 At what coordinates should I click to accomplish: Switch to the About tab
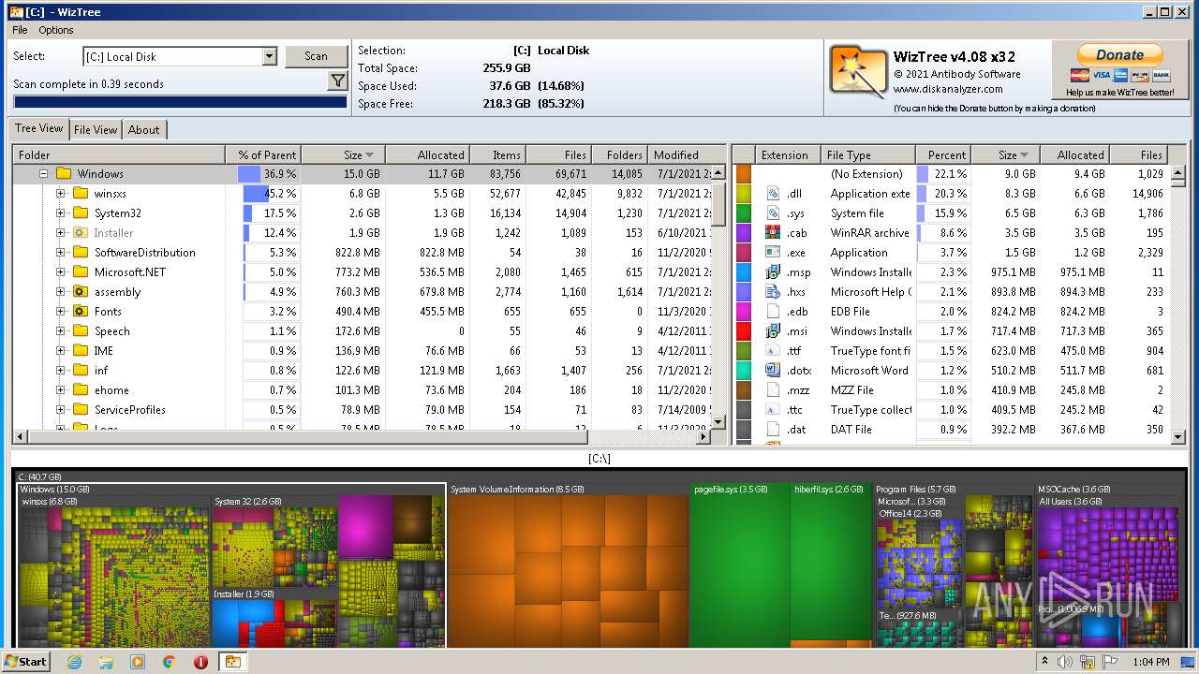click(x=143, y=130)
